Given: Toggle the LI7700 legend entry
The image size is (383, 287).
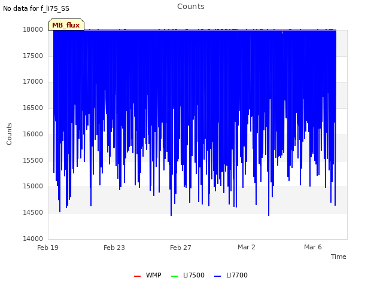Looking at the screenshot, I should [x=231, y=275].
